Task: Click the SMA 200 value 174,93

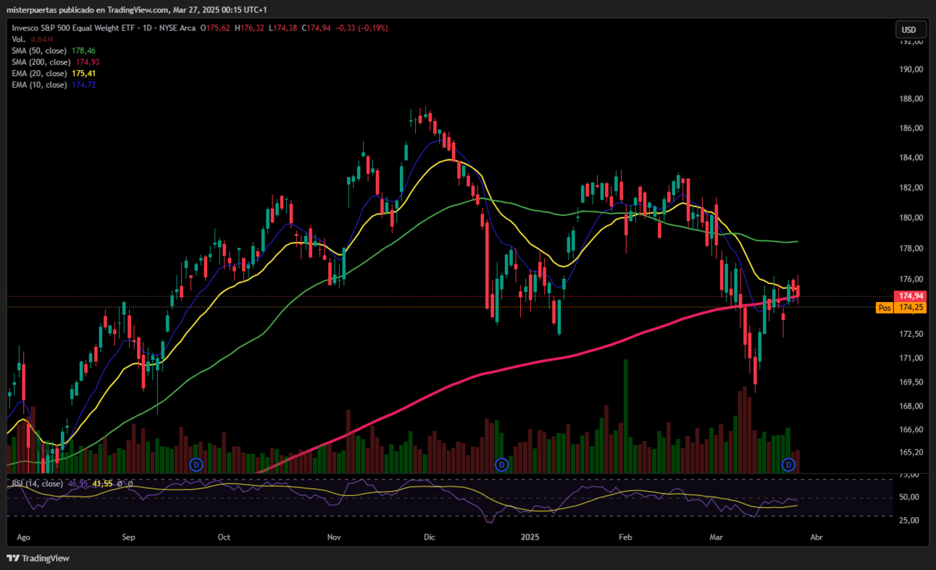Action: point(88,62)
